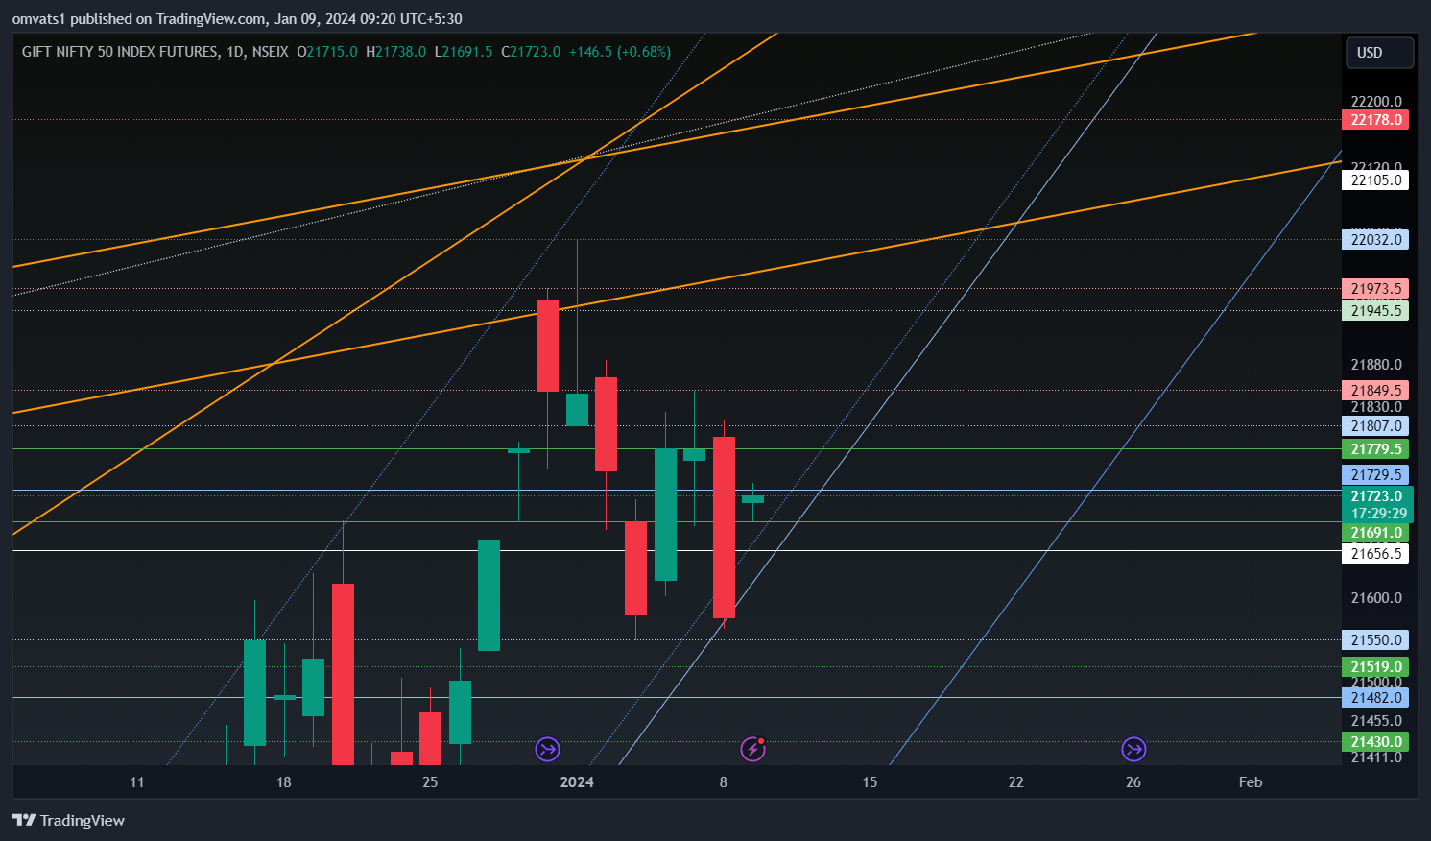The width and height of the screenshot is (1431, 841).
Task: Click the 2024 label on the time axis
Action: click(x=577, y=782)
